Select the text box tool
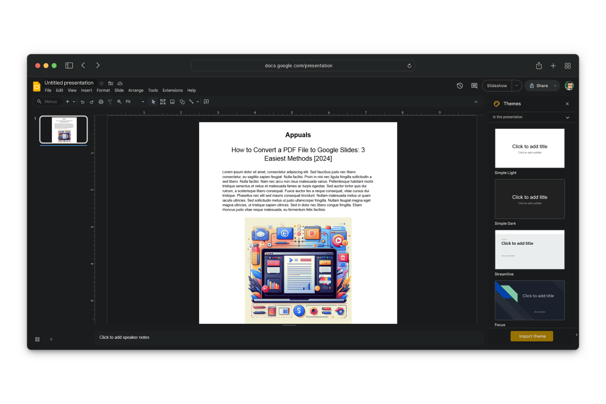606x404 pixels. pos(163,102)
